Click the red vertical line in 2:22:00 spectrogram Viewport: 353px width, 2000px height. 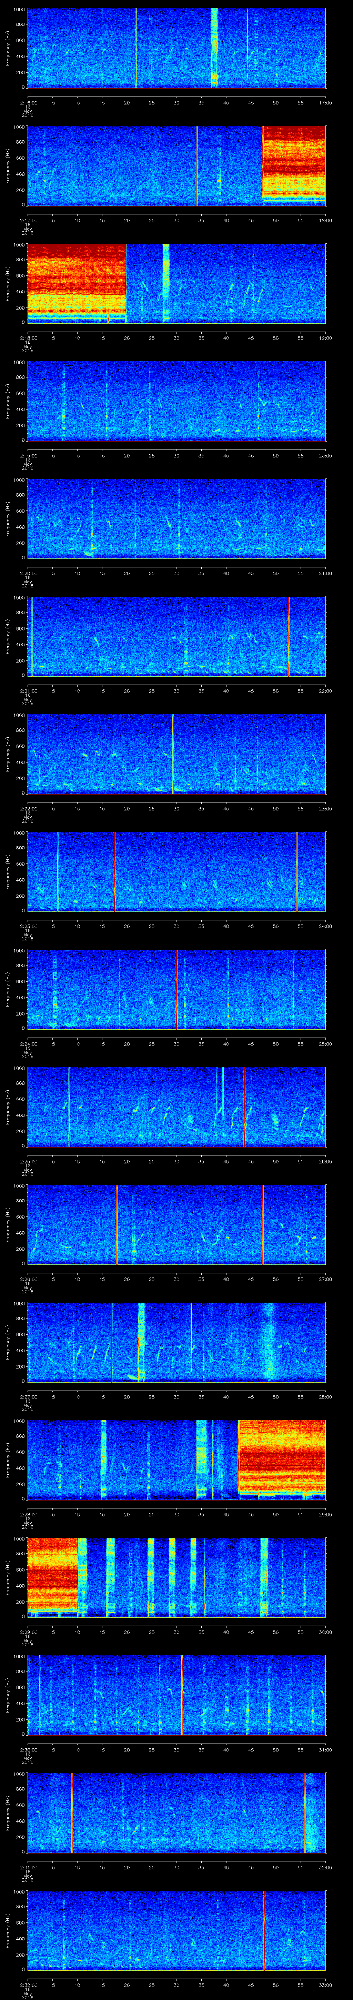tap(172, 754)
